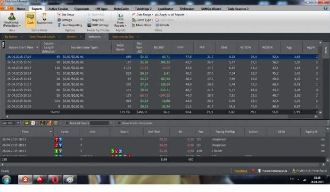The image size is (330, 192).
Task: Switch to Sessions by Day tab
Action: (123, 37)
